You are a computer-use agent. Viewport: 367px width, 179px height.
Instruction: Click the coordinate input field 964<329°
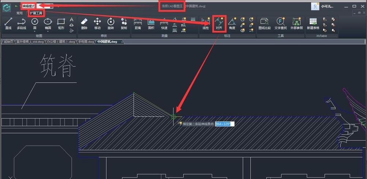(x=224, y=124)
